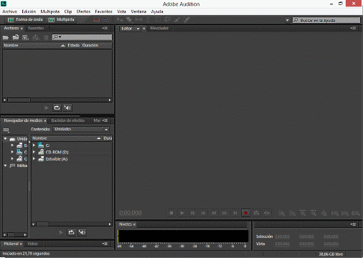Click the red Record button
This screenshot has width=363, height=258.
click(x=245, y=213)
